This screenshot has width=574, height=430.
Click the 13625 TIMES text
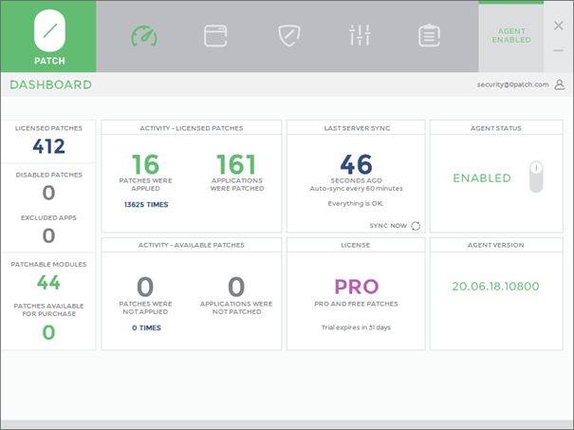(146, 205)
